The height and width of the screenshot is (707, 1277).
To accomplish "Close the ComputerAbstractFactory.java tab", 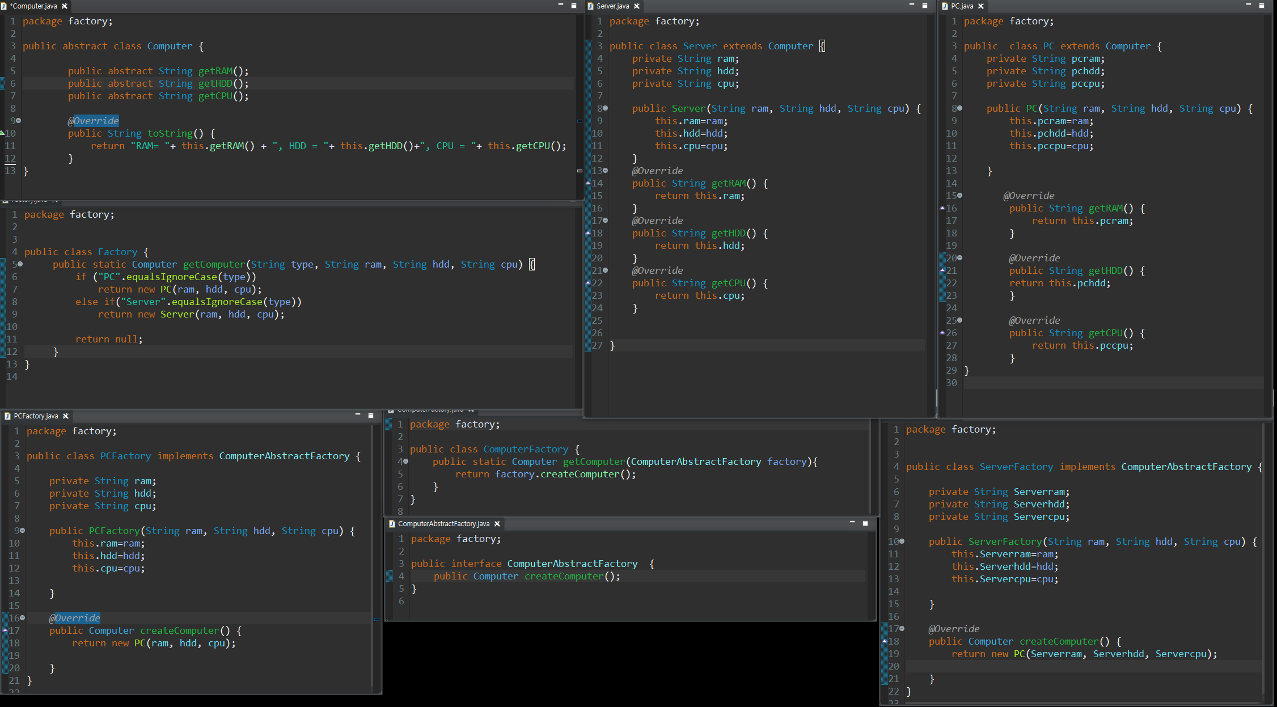I will coord(497,524).
